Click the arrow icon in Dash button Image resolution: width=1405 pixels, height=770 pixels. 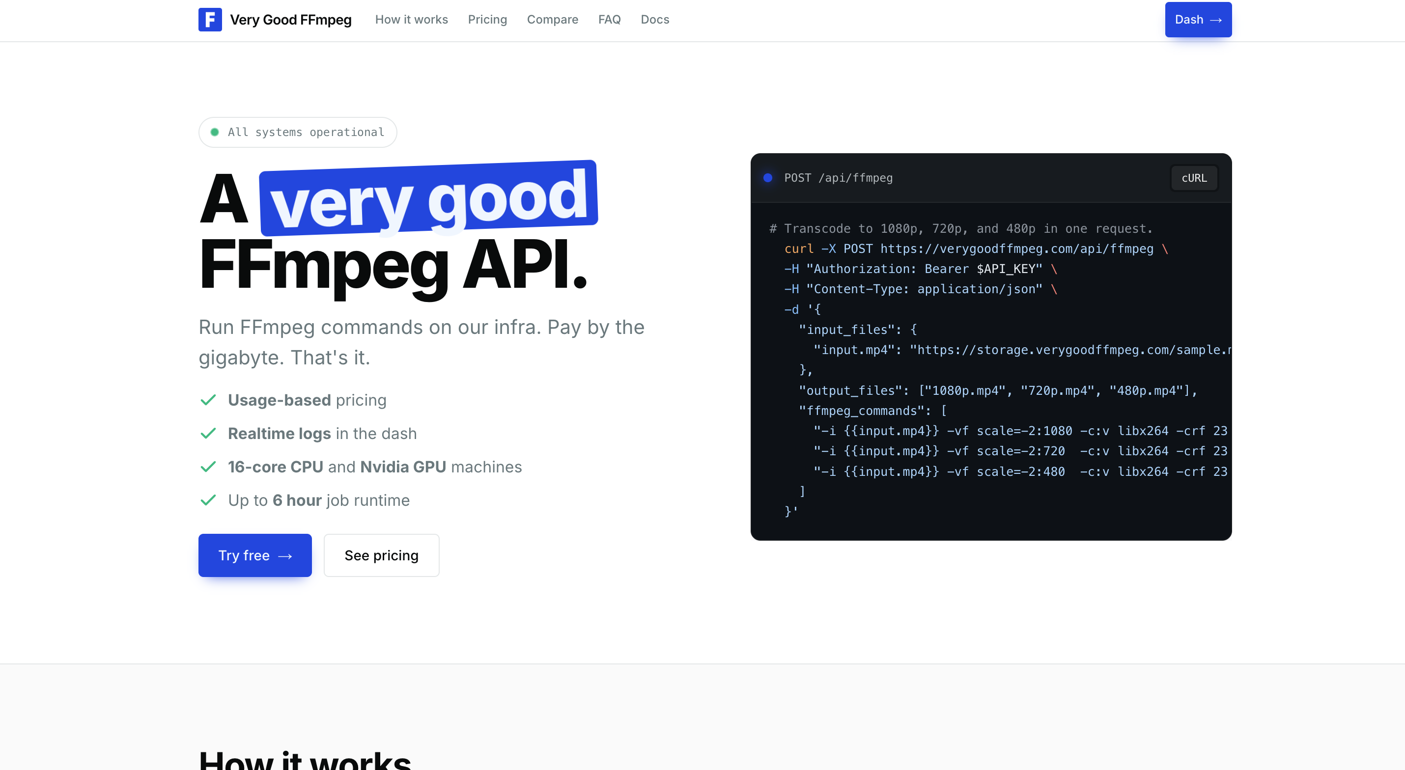coord(1216,20)
